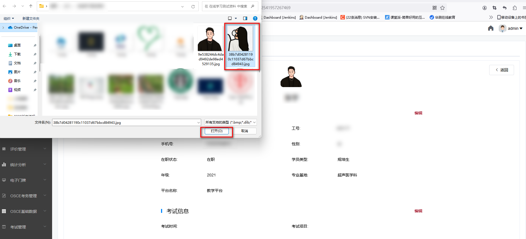
Task: Show more bookmarks with the chevrons
Action: point(491,17)
